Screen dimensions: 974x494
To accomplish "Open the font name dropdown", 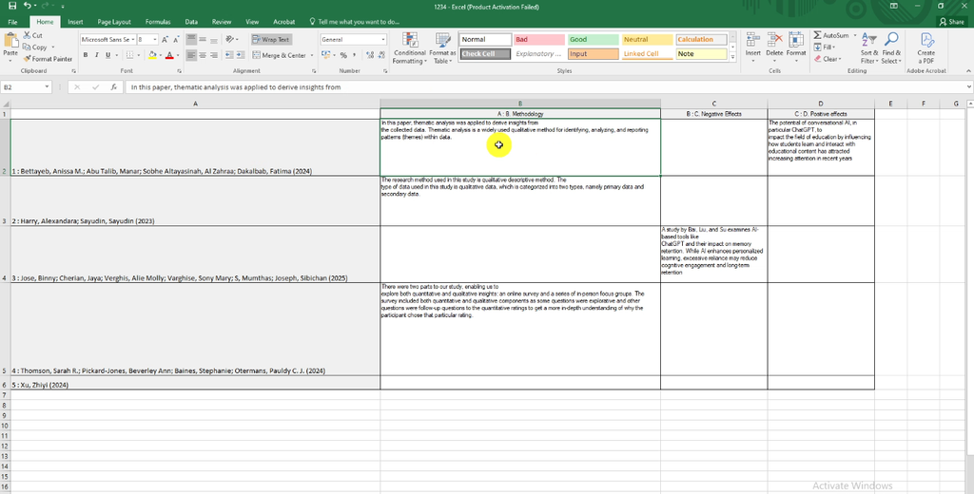I will click(x=132, y=40).
